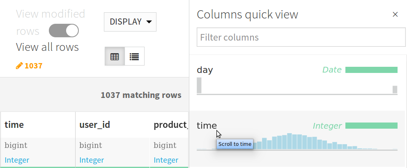Click the day distribution chart
This screenshot has height=168, width=407.
point(297,86)
